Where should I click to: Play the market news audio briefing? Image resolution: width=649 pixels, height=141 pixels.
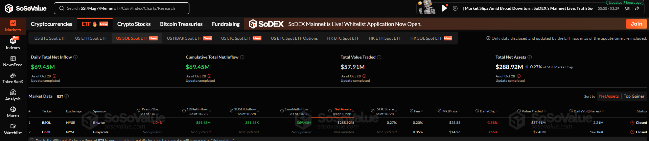point(444,8)
